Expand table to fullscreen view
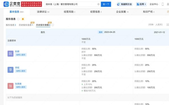This screenshot has width=169, height=105. [168, 25]
